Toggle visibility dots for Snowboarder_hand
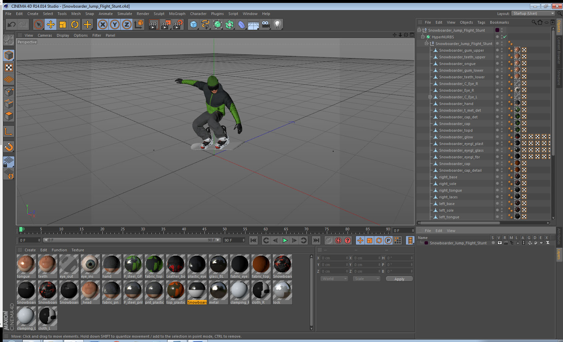The width and height of the screenshot is (563, 342). point(501,104)
